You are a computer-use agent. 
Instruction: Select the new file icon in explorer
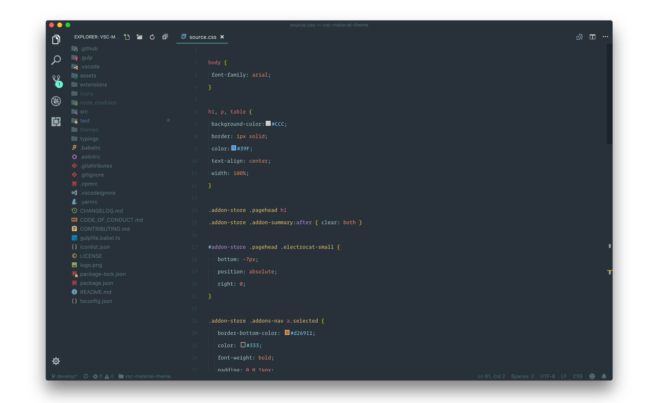pyautogui.click(x=127, y=37)
